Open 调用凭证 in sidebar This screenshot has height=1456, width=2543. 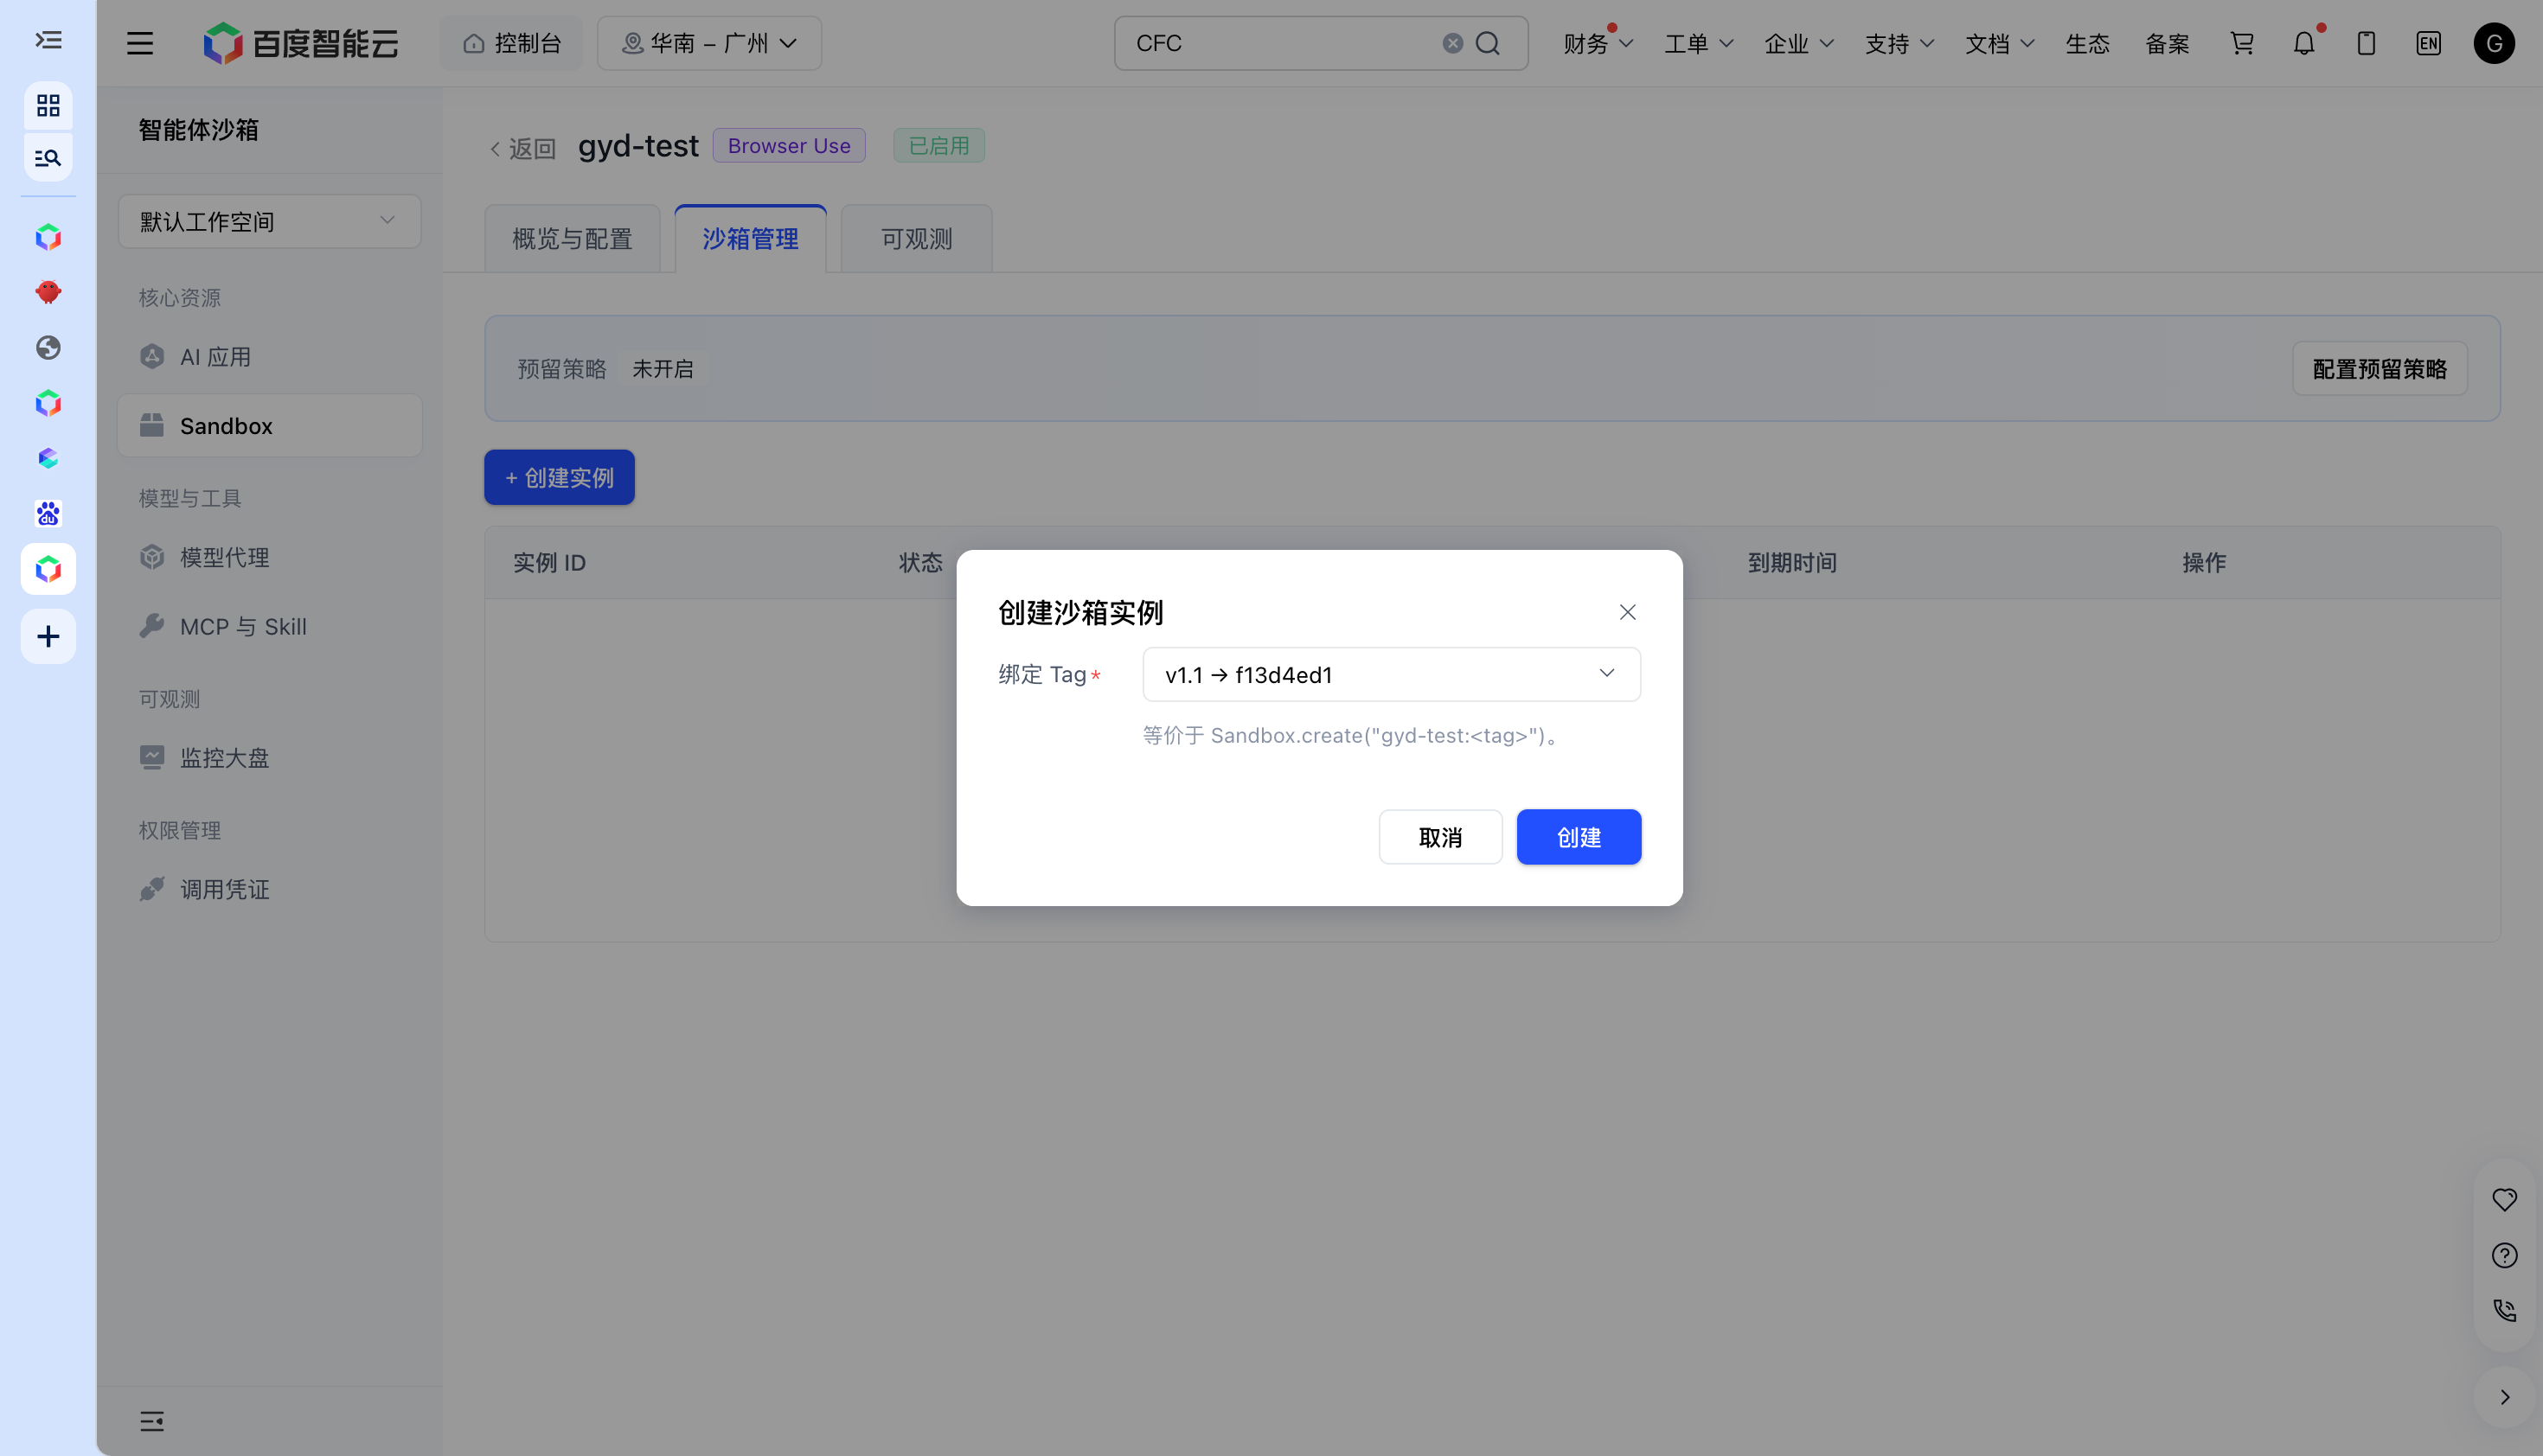[269, 889]
